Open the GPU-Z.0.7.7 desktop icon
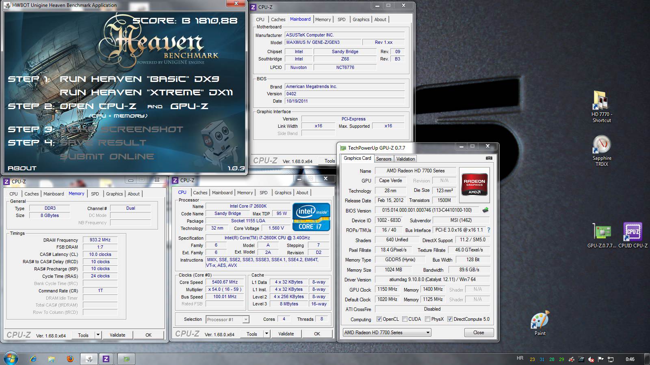 pyautogui.click(x=602, y=236)
